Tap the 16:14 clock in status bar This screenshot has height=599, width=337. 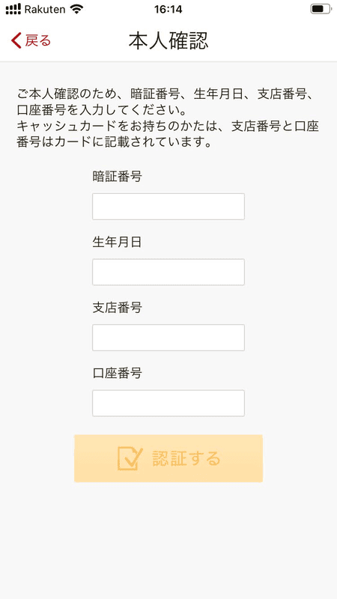[168, 9]
